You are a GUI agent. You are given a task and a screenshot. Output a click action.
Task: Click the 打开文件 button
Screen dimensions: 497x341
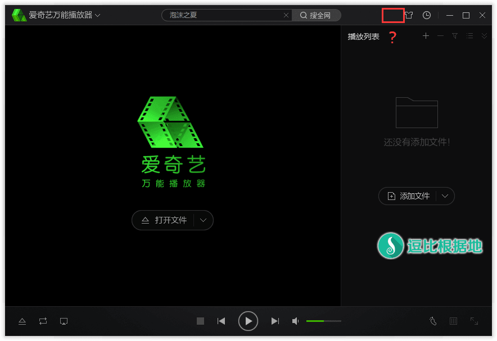coord(164,220)
